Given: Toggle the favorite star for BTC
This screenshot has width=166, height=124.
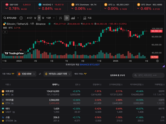Looking at the screenshot, I should click(3, 95).
